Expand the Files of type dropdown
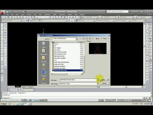 coord(98,84)
